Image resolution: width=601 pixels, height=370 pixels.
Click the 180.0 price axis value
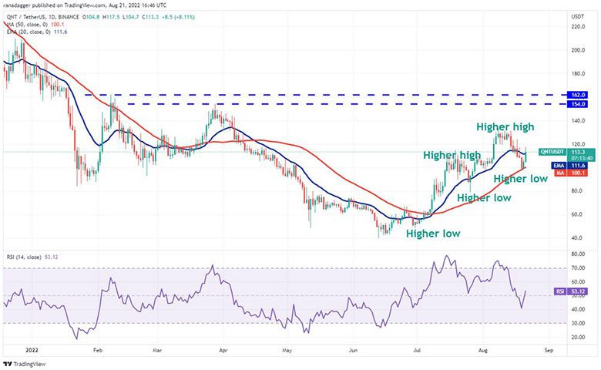tap(578, 74)
